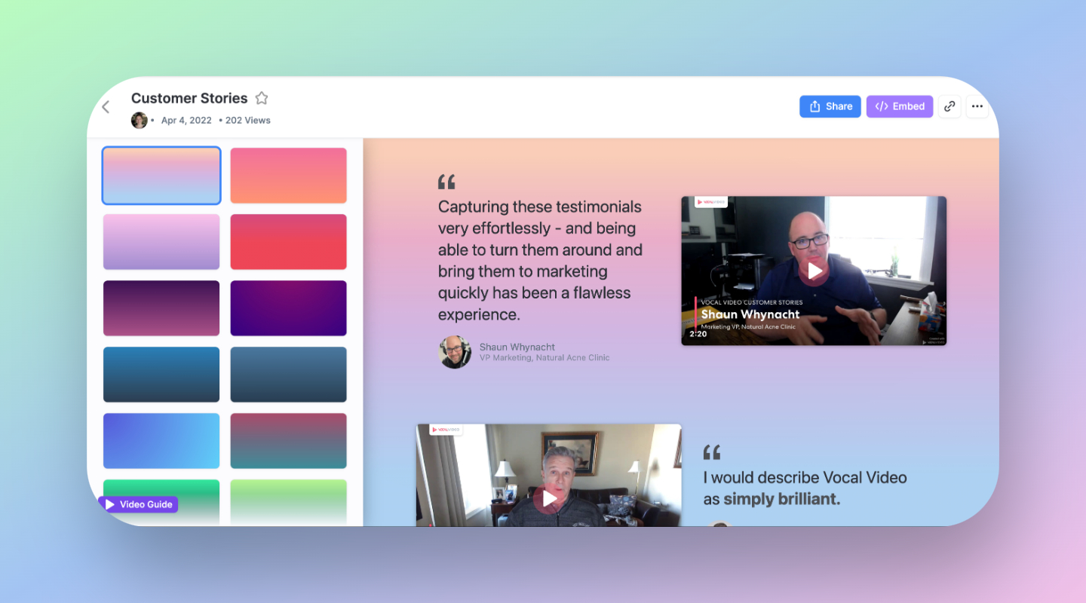Viewport: 1086px width, 603px height.
Task: Select the dark purple-to-mauve gradient swatch
Action: tap(161, 308)
